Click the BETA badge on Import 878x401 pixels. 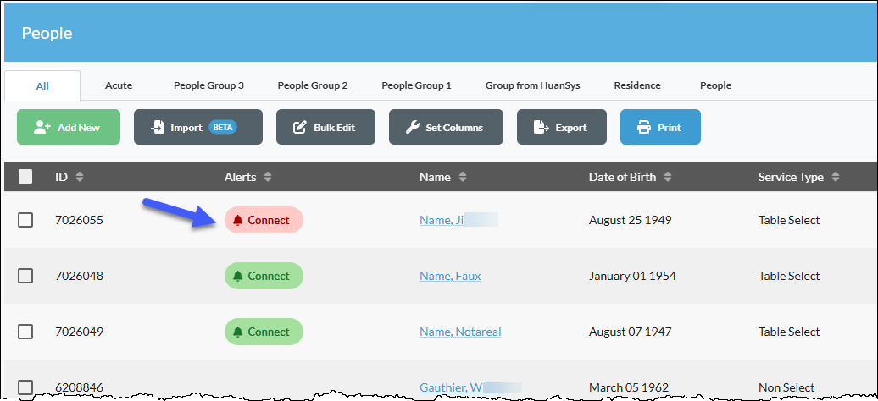(x=223, y=127)
